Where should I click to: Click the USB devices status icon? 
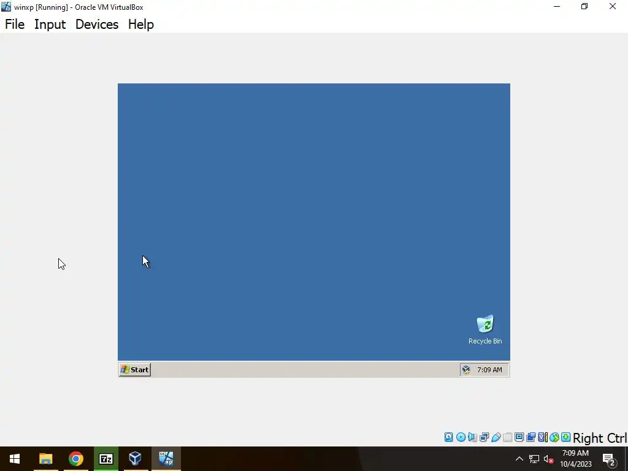496,437
